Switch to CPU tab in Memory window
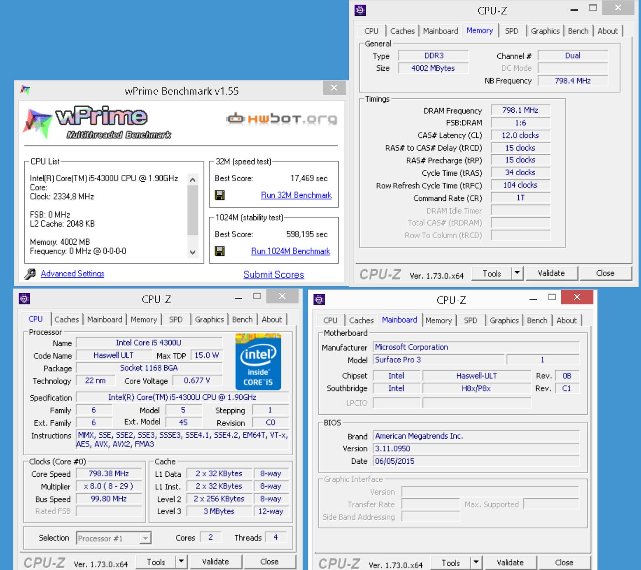This screenshot has width=641, height=570. 371,31
